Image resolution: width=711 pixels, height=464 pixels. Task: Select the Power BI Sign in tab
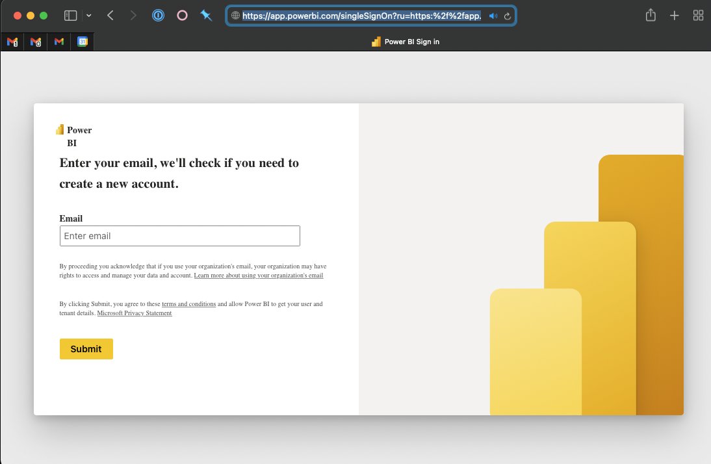(x=406, y=42)
